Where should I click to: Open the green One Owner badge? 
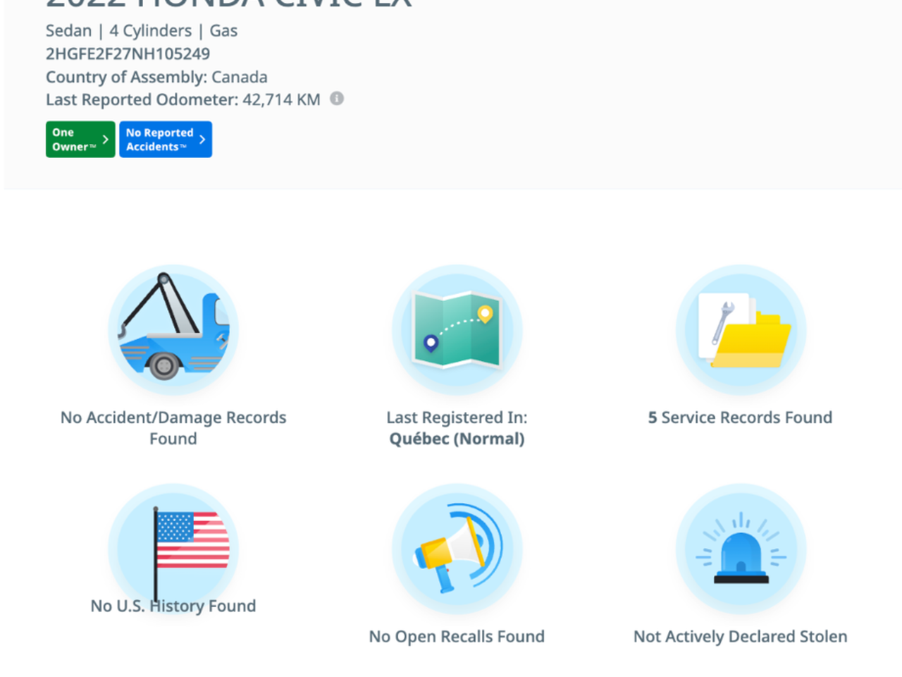[73, 140]
